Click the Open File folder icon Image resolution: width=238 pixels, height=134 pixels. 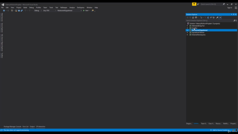[16, 10]
